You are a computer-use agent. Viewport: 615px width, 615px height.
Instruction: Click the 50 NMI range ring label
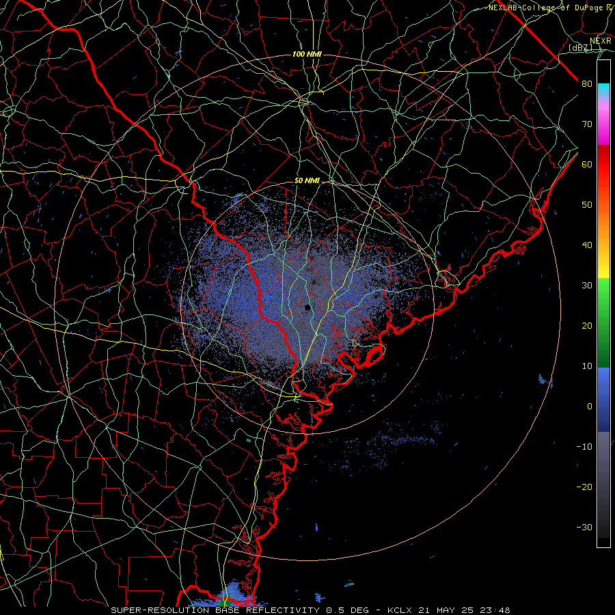[x=307, y=181]
